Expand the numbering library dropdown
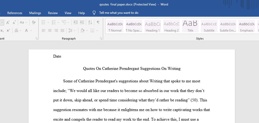 pyautogui.click(x=58, y=22)
